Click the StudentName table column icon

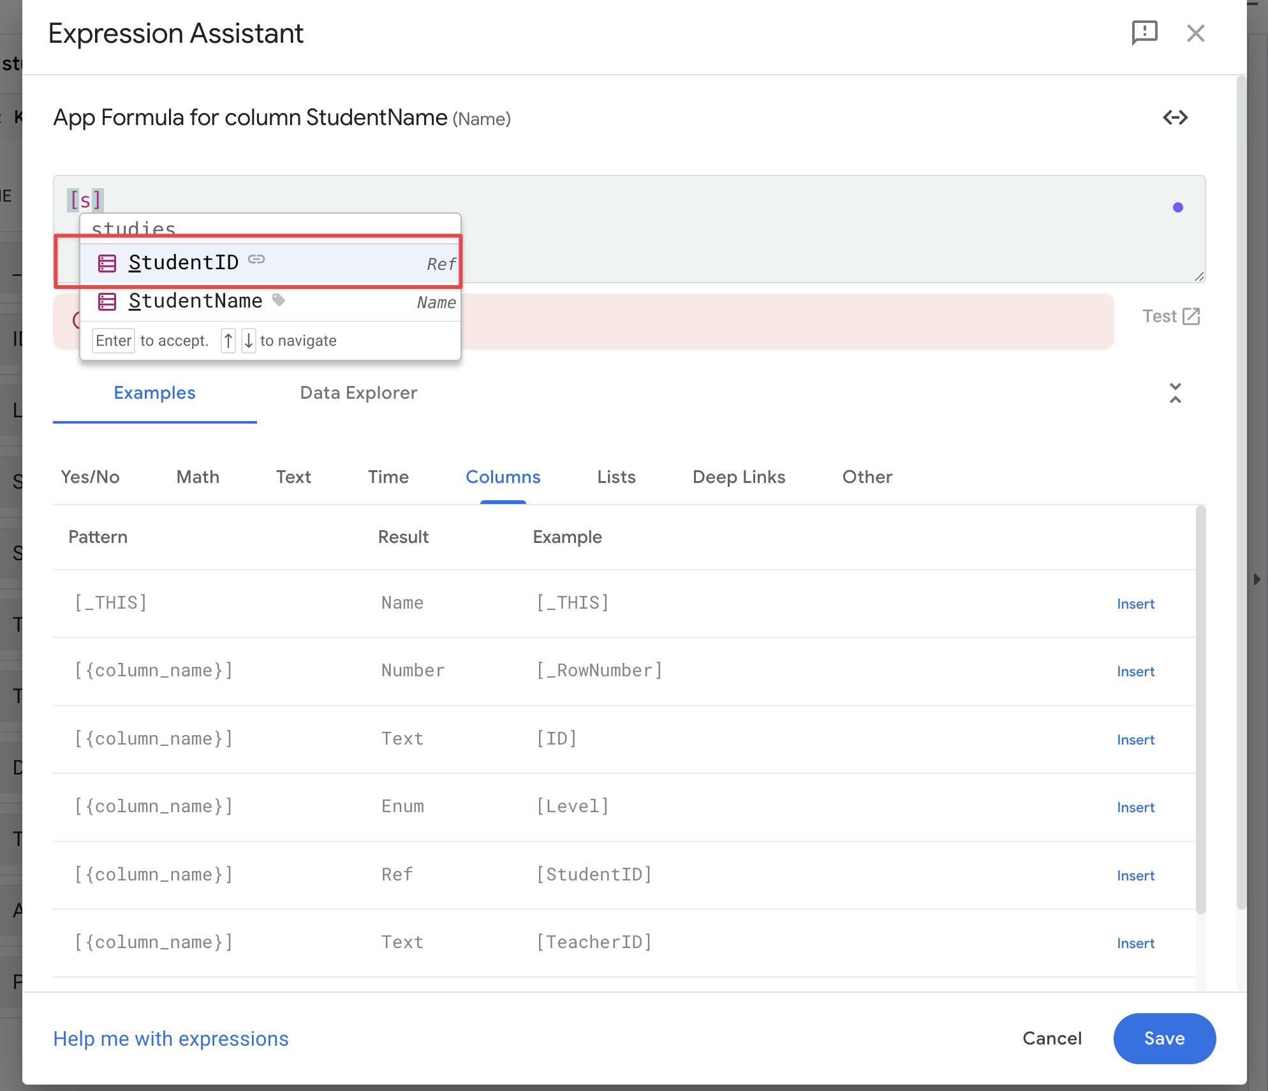[107, 301]
